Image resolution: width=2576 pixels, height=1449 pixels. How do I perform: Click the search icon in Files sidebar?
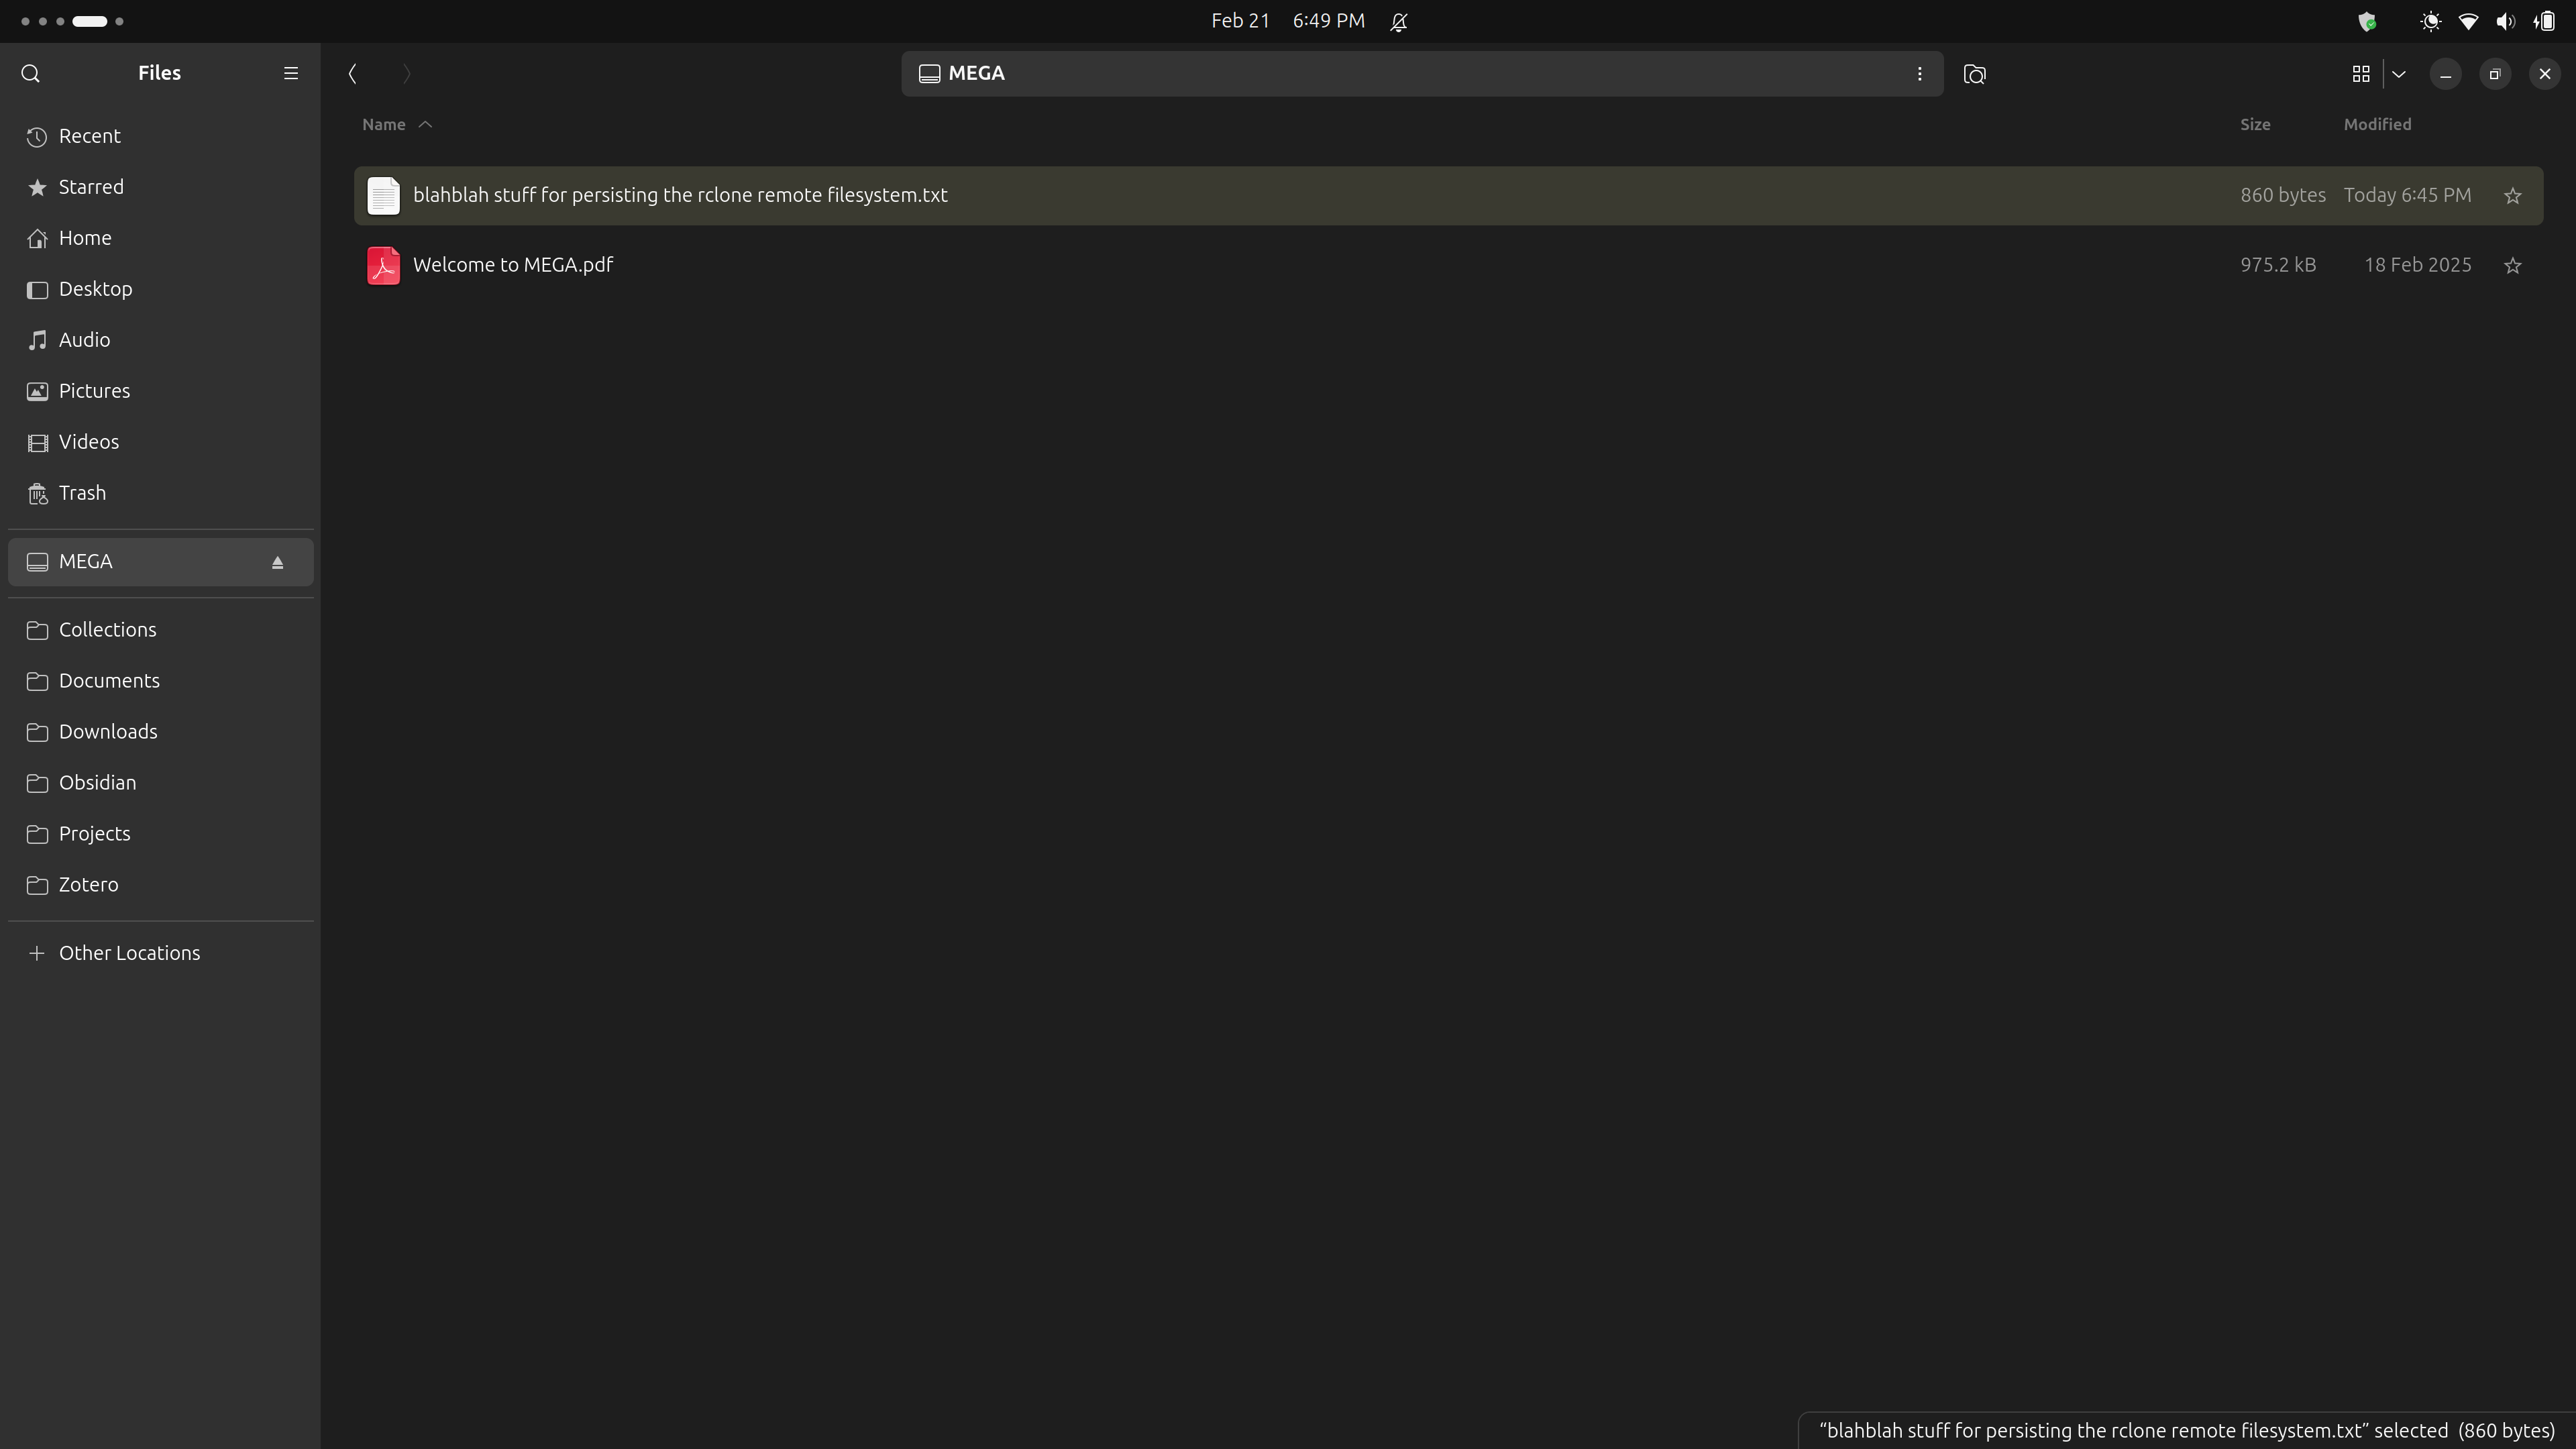(30, 73)
